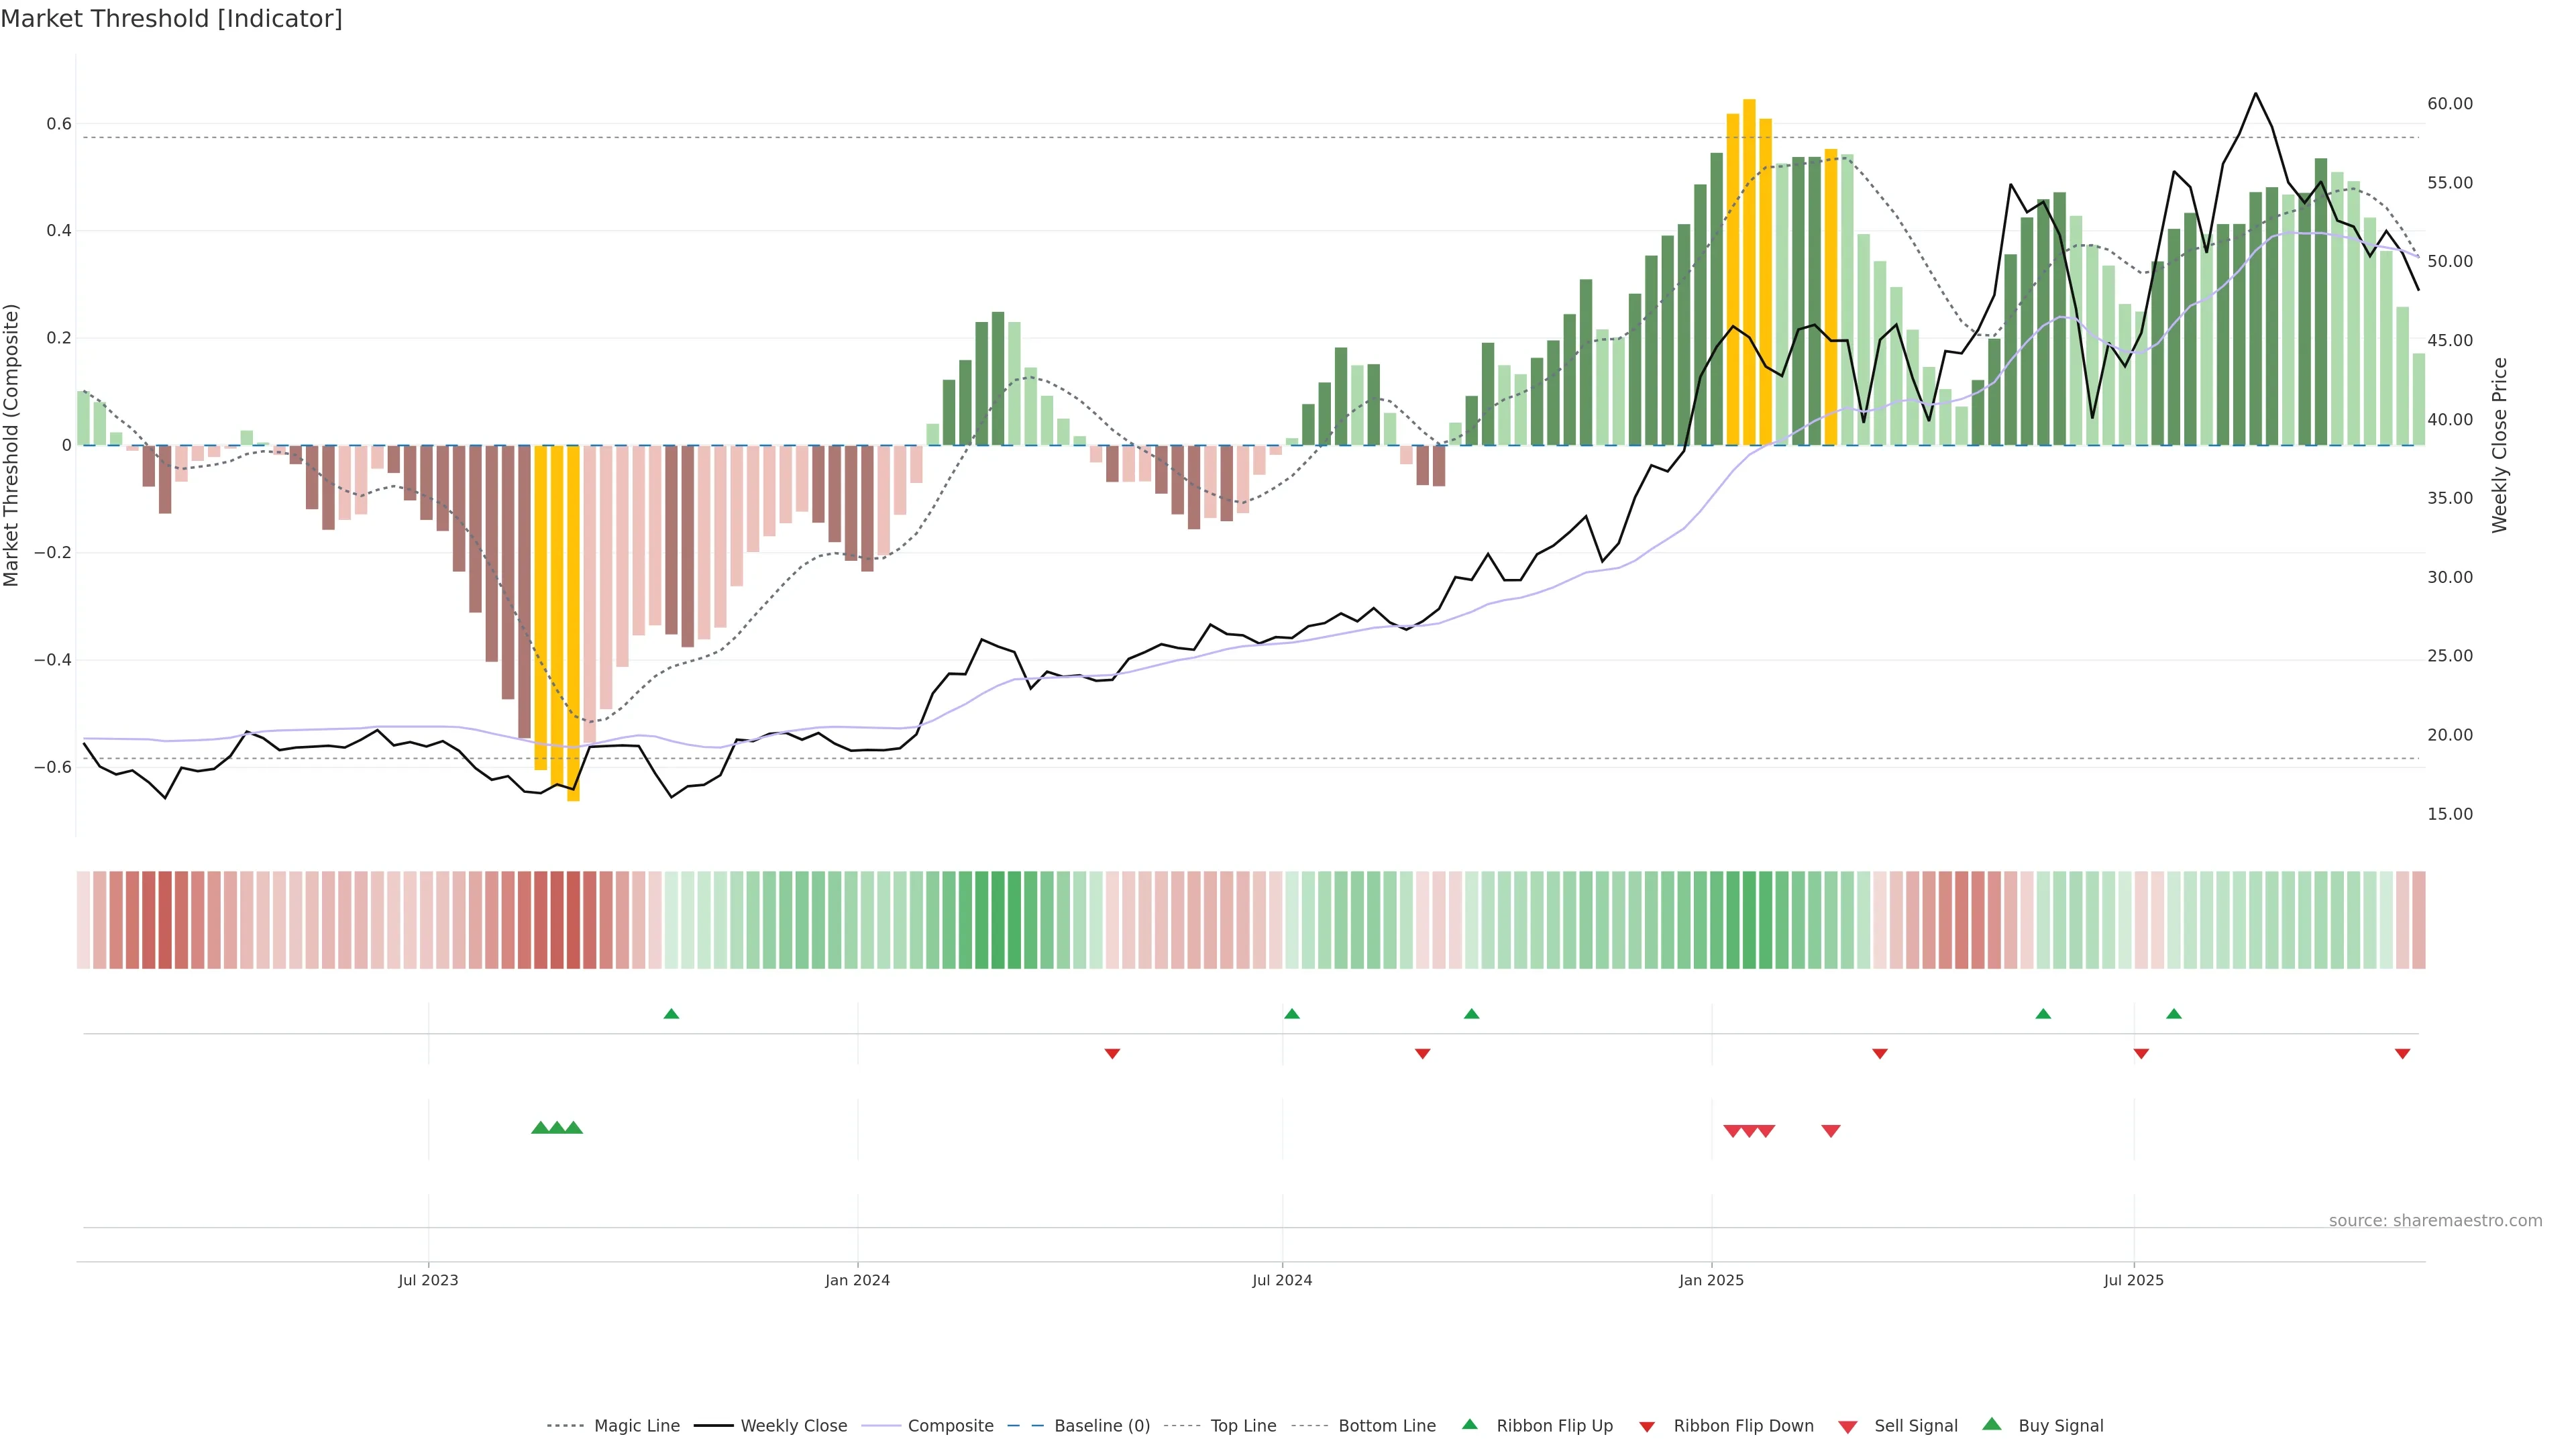Click last red ribbon flip down marker
Image resolution: width=2576 pixels, height=1449 pixels.
(x=2402, y=1054)
